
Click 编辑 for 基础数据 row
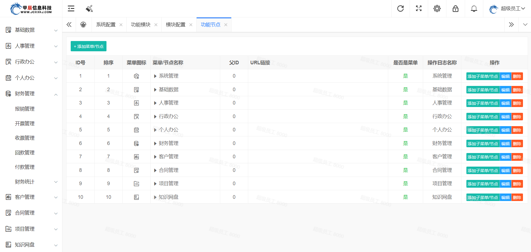point(505,90)
